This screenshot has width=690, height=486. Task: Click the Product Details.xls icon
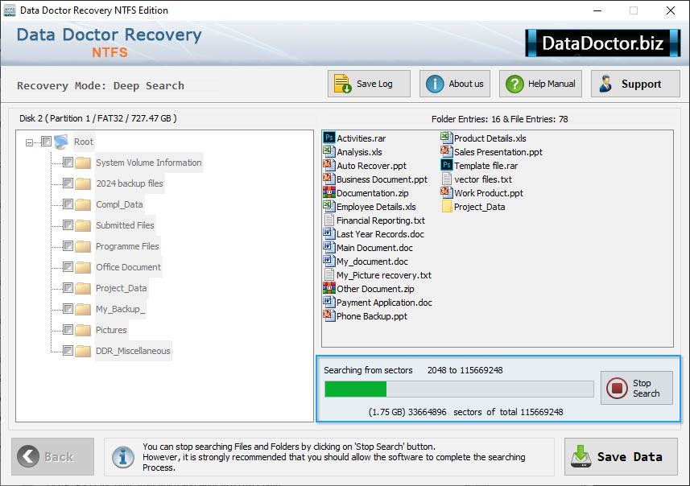tap(446, 138)
